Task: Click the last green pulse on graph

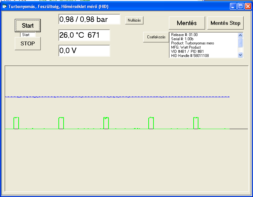Action: coord(196,123)
